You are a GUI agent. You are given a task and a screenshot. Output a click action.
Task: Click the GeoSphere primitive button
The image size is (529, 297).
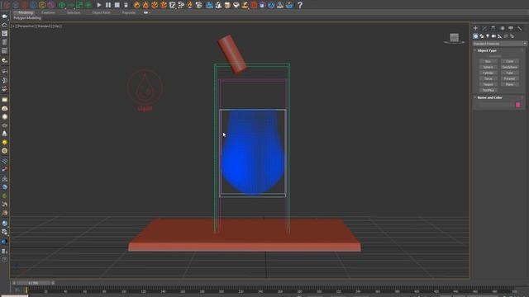pos(510,68)
